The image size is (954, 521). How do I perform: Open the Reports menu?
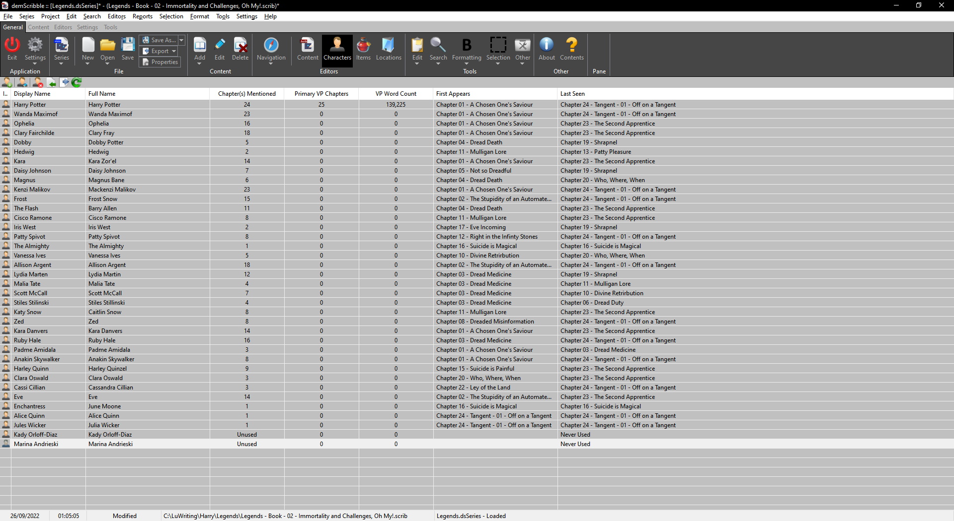pos(143,16)
